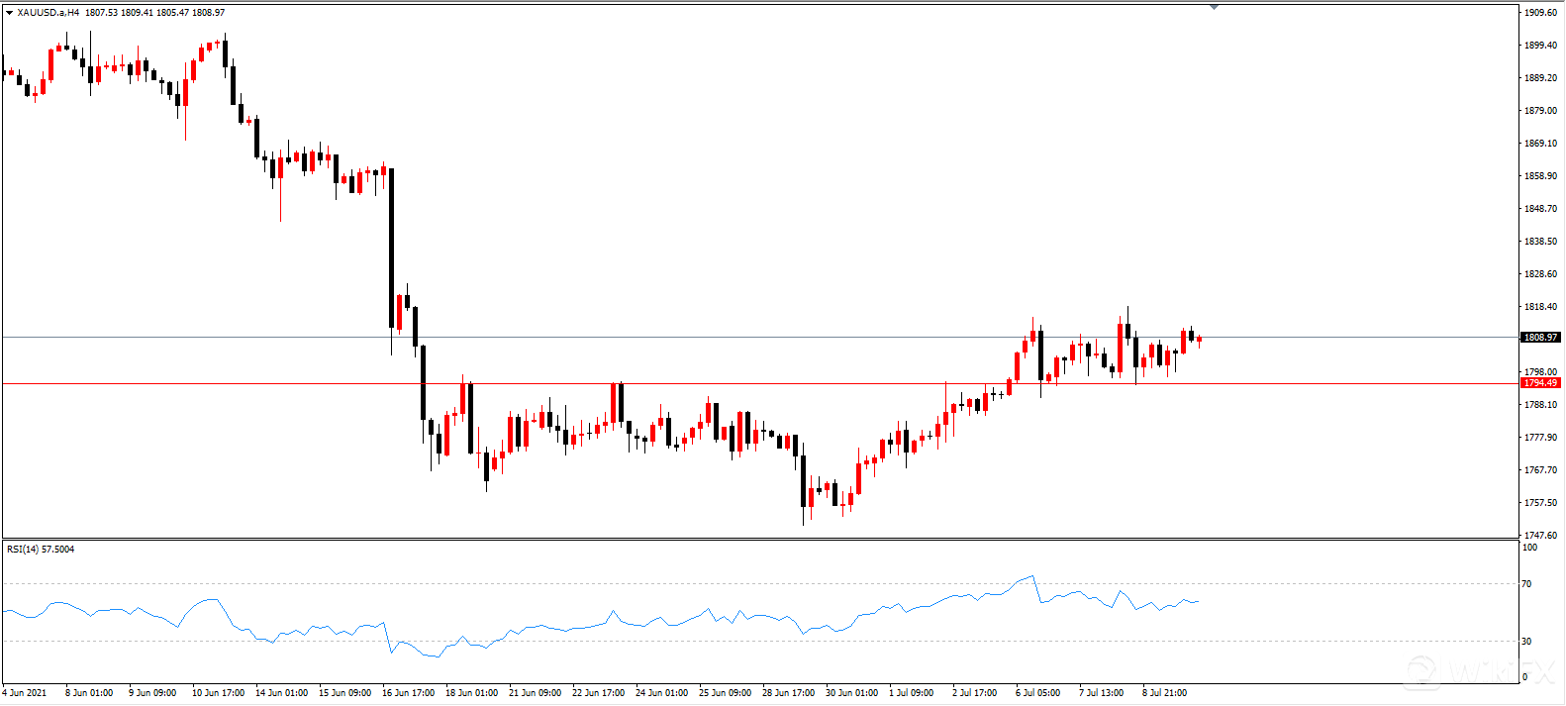
Task: Click the red price label 1794.49
Action: [1540, 383]
